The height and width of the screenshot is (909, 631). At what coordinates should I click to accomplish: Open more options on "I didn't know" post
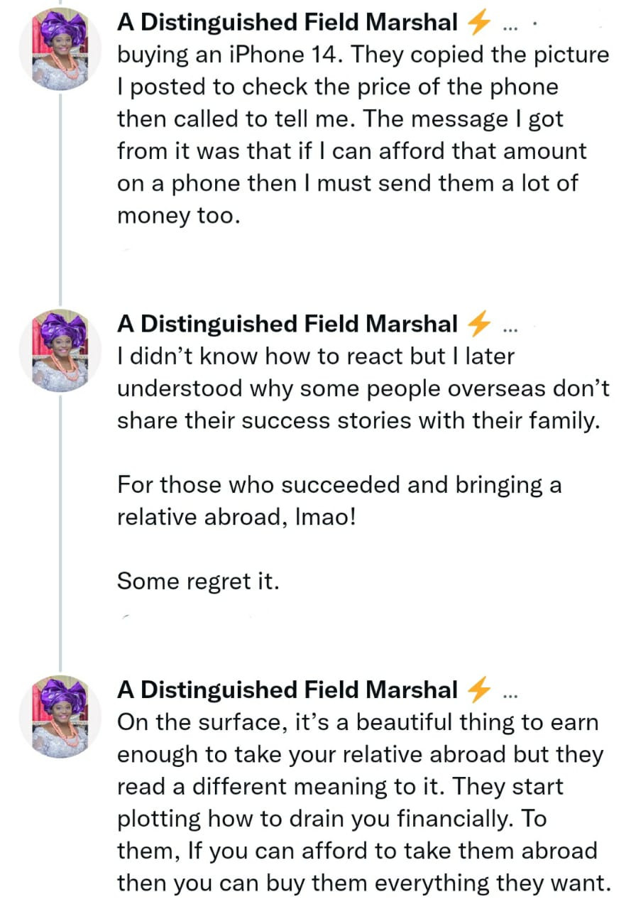coord(510,327)
